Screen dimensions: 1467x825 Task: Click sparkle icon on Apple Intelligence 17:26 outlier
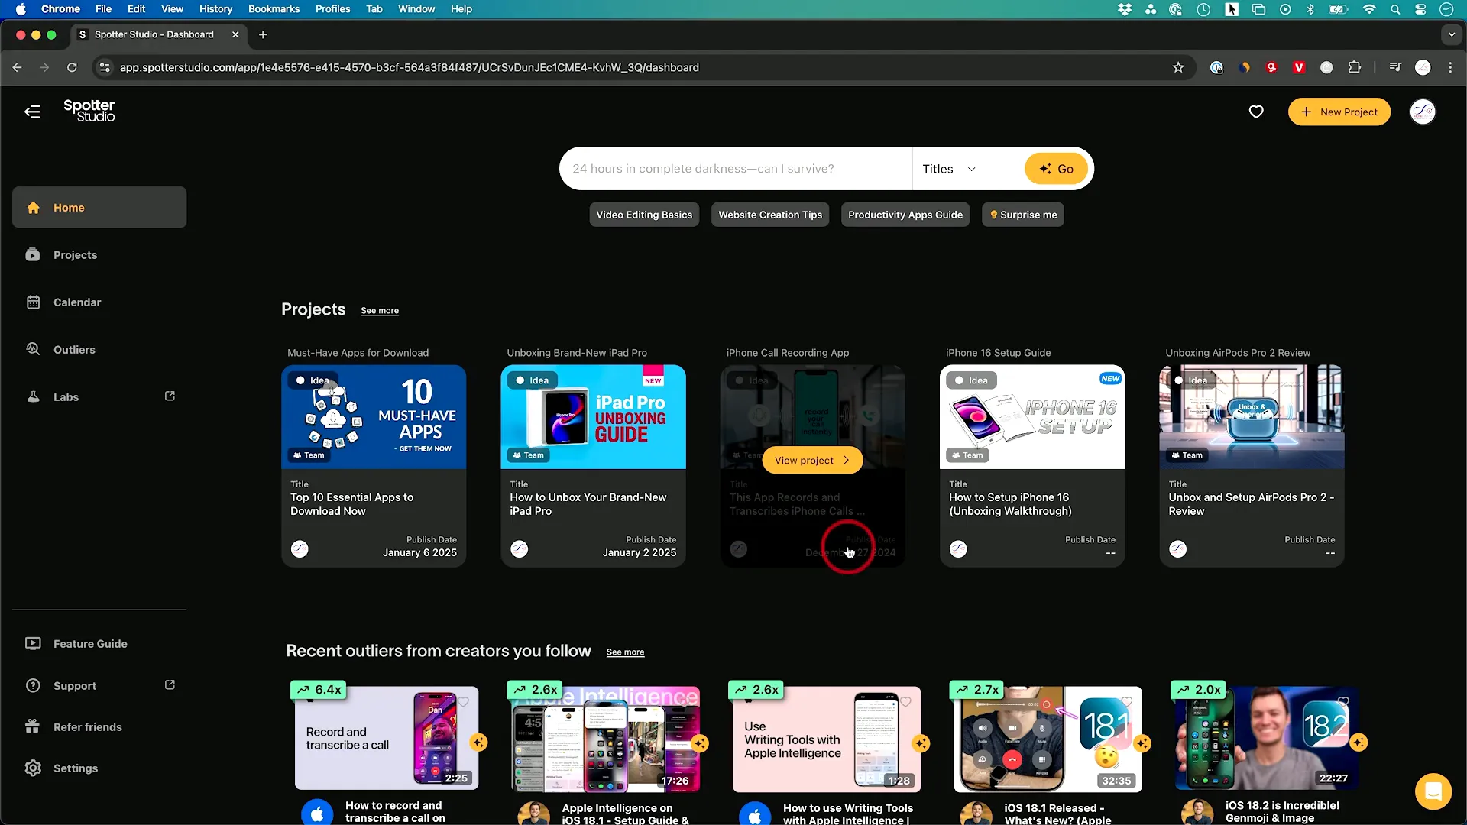point(700,743)
